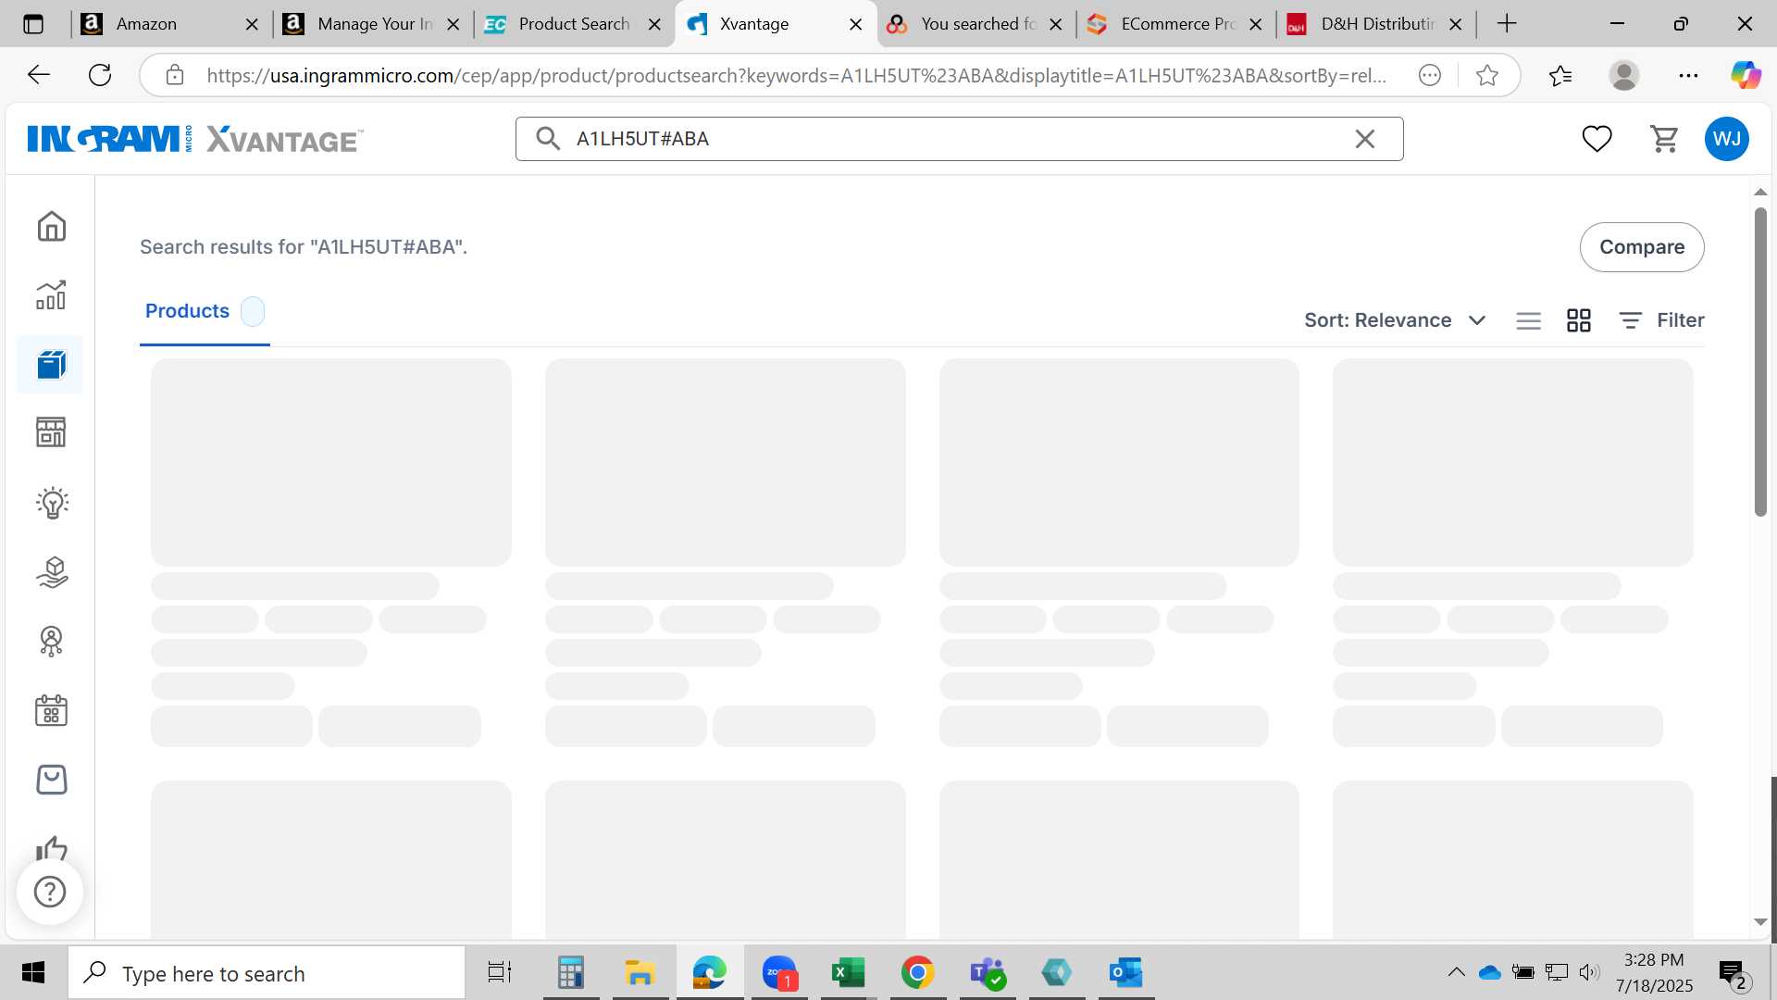Open the calendar icon in sidebar
This screenshot has width=1777, height=1000.
(x=51, y=711)
